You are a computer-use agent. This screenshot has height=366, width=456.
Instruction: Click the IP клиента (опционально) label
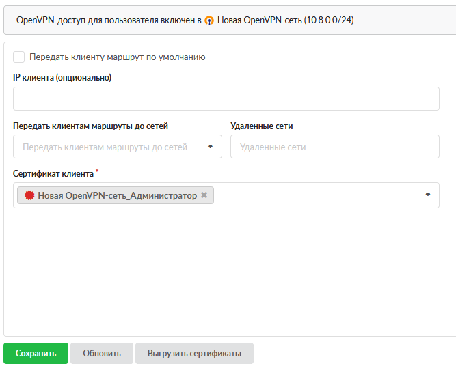point(62,78)
